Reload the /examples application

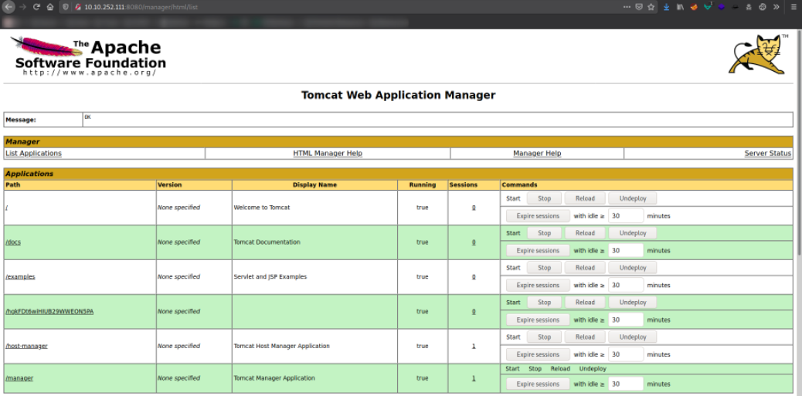pyautogui.click(x=585, y=268)
